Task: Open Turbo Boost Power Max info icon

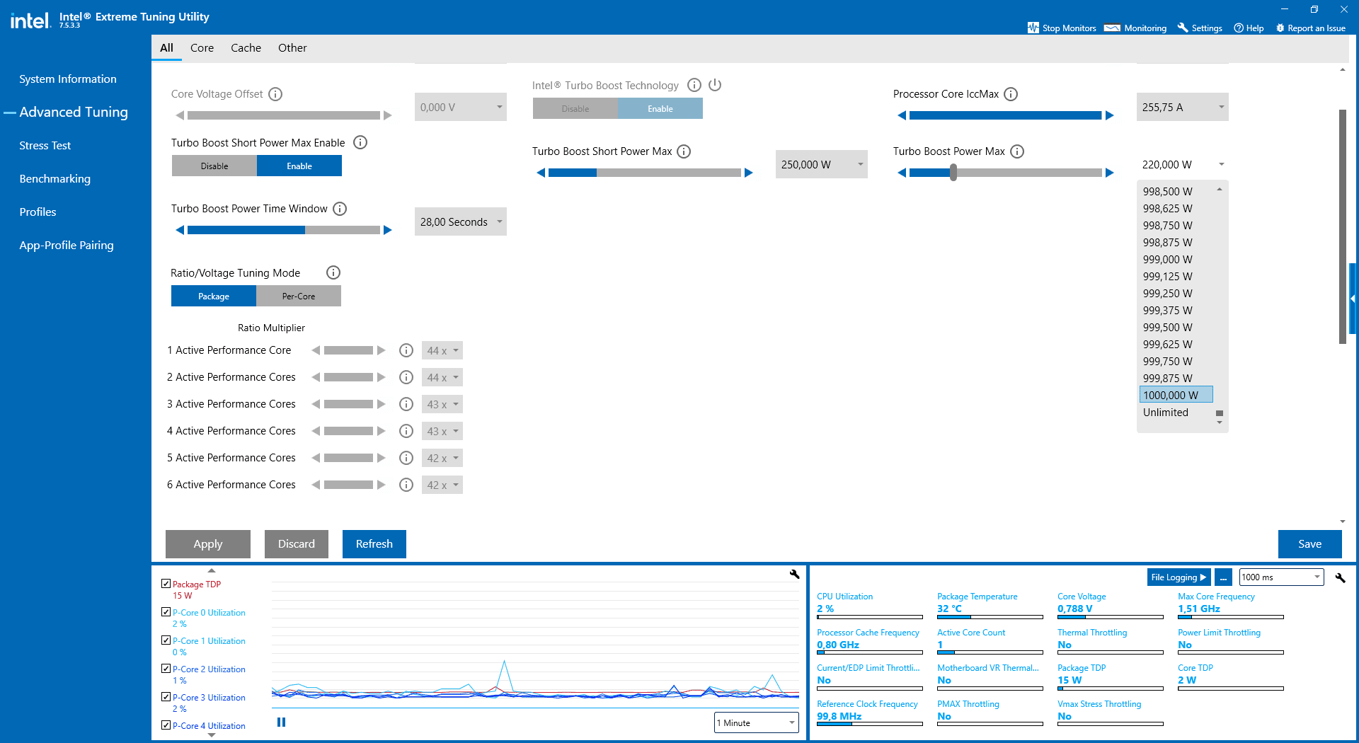Action: tap(1017, 151)
